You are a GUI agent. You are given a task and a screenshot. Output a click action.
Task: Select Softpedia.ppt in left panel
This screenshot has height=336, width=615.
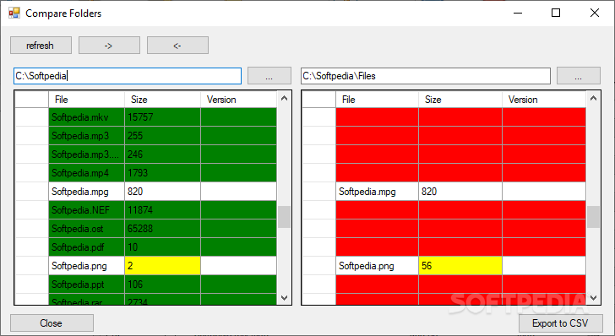pyautogui.click(x=87, y=285)
